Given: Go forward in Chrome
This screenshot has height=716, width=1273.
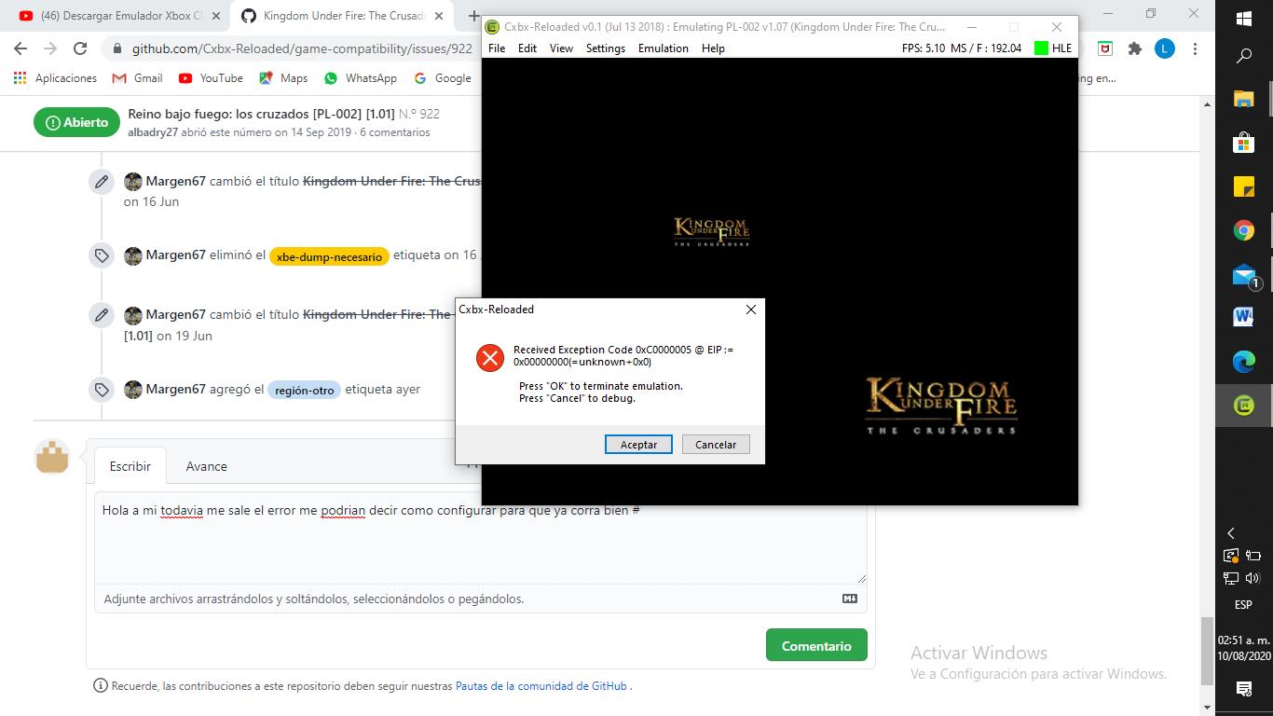Looking at the screenshot, I should tap(50, 48).
